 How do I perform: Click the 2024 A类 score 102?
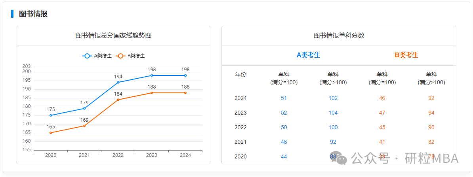(333, 98)
